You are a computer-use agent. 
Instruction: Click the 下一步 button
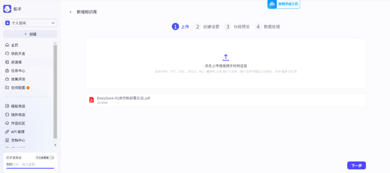click(356, 165)
